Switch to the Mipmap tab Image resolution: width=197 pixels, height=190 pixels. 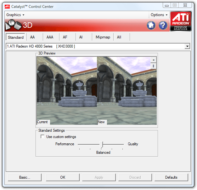coord(103,37)
